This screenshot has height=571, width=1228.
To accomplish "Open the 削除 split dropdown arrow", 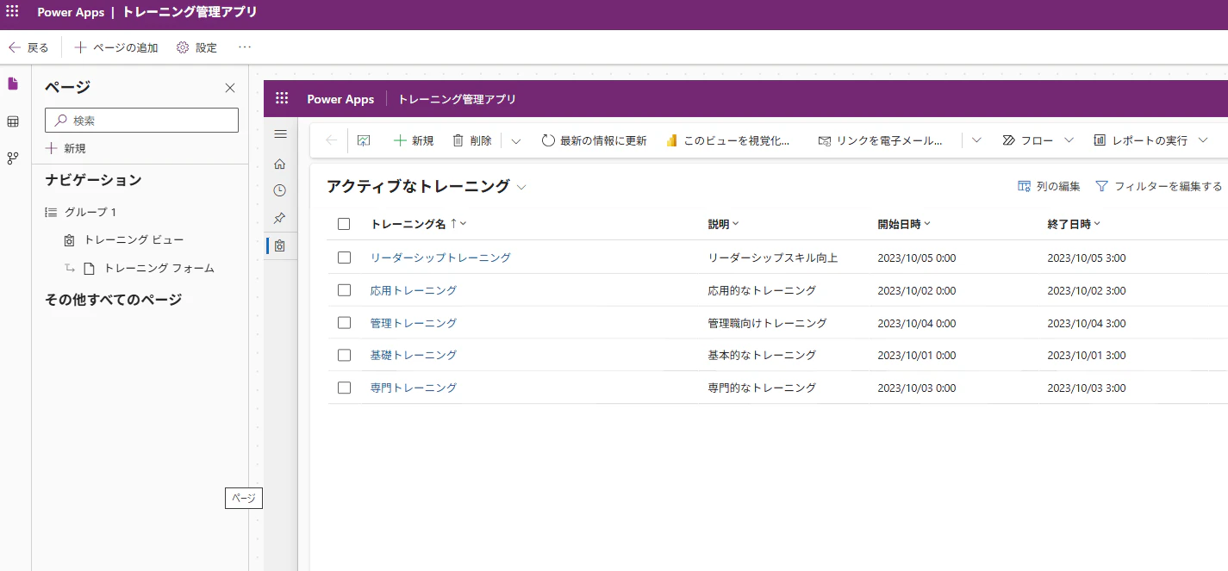I will (516, 140).
